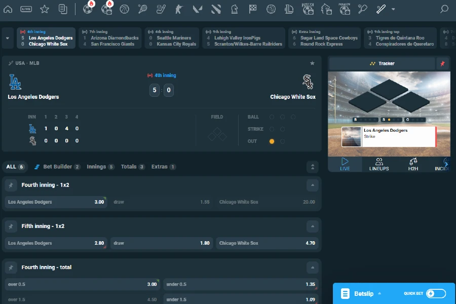Collapse the Fourth inning - total market
Viewport: 456px width, 304px height.
(x=313, y=268)
